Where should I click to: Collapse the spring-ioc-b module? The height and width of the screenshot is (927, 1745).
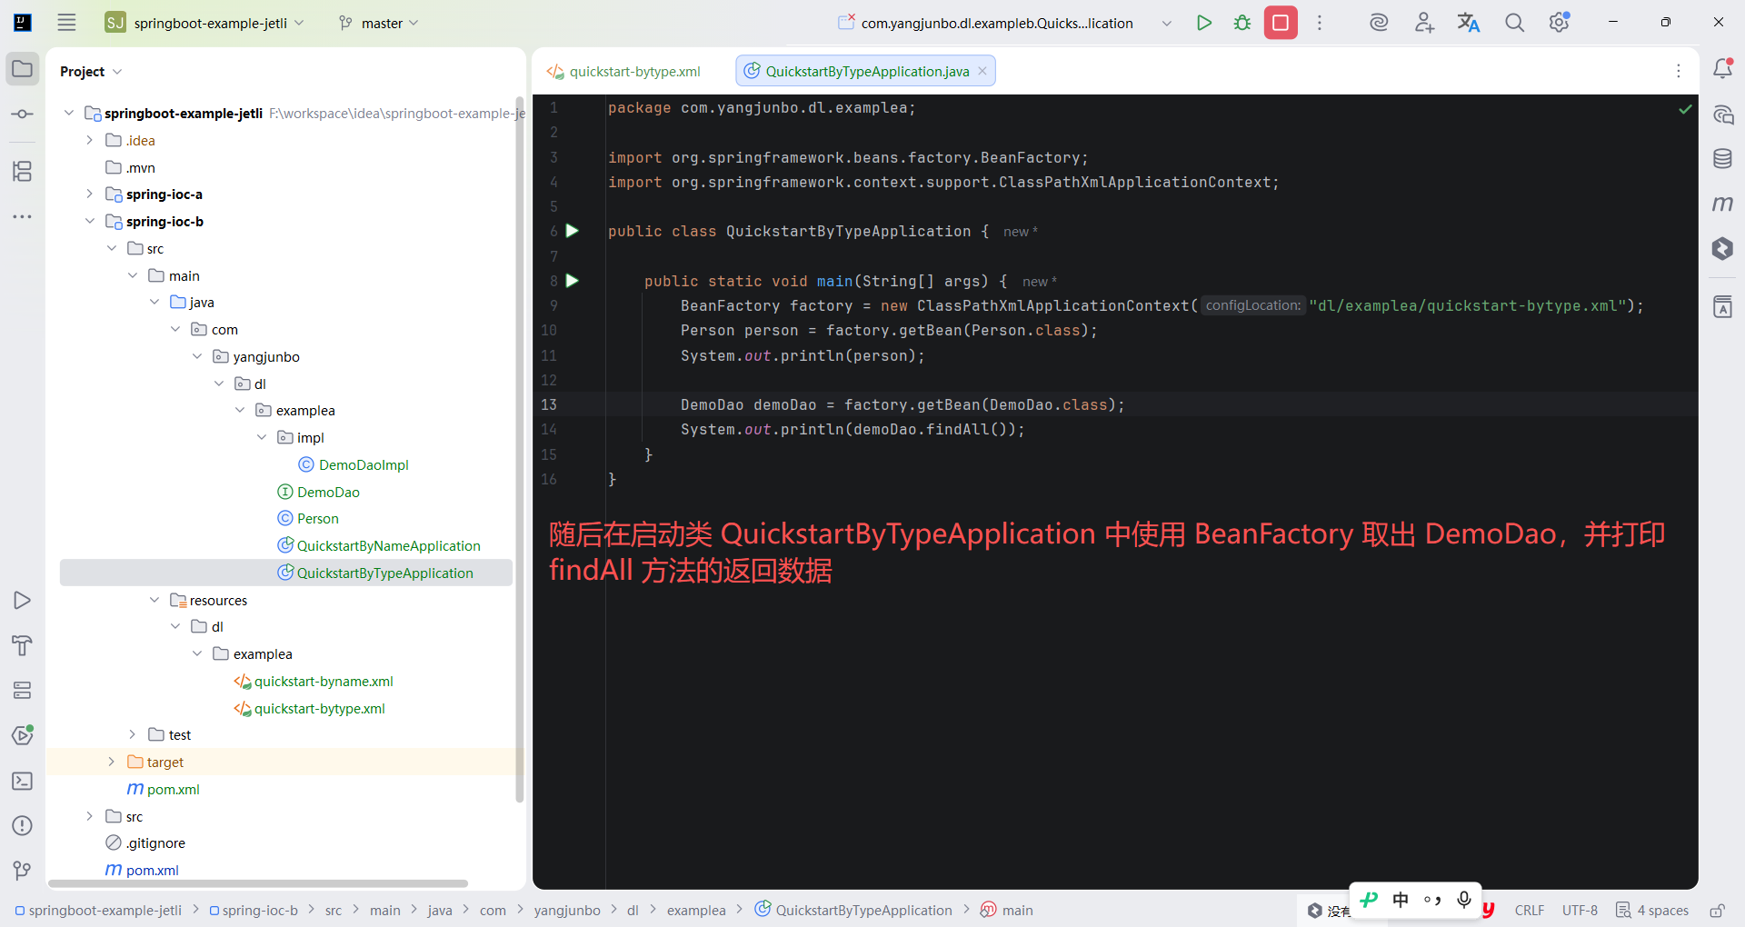[x=89, y=221]
